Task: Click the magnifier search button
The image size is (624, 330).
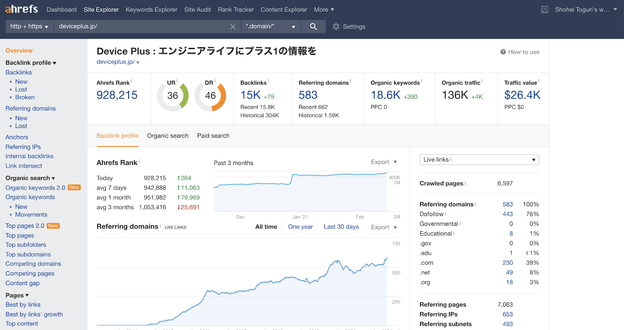Action: 313,27
